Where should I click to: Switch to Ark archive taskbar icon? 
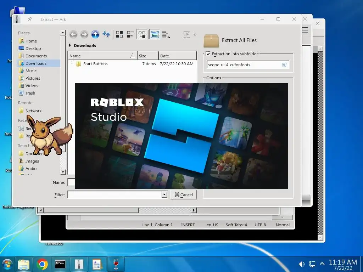pyautogui.click(x=79, y=264)
